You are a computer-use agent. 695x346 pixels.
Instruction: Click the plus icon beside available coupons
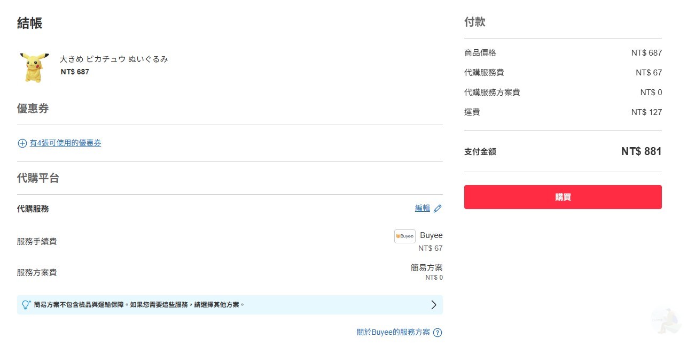tap(22, 143)
